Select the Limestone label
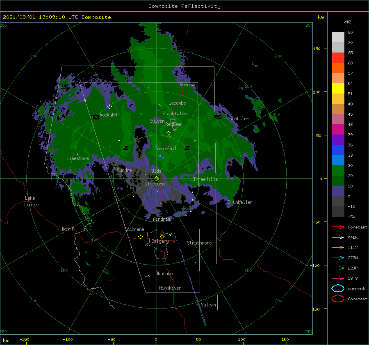 77,158
